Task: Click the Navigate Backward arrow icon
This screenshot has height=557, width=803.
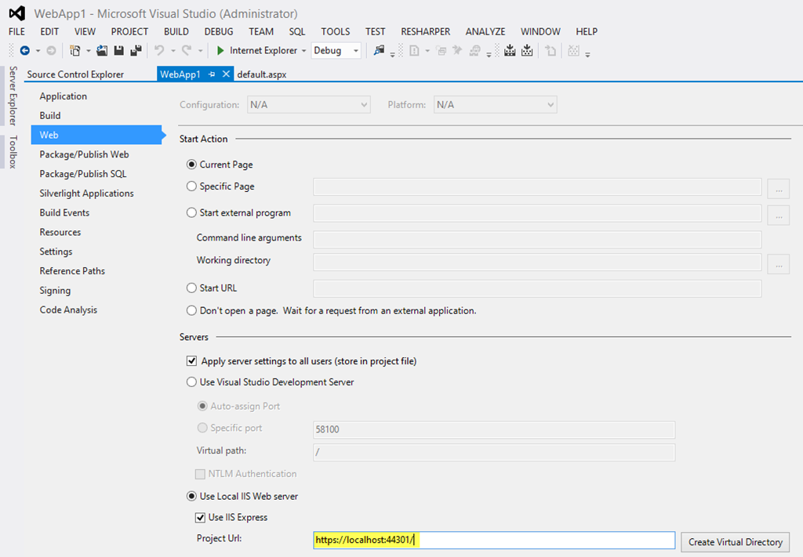Action: 24,51
